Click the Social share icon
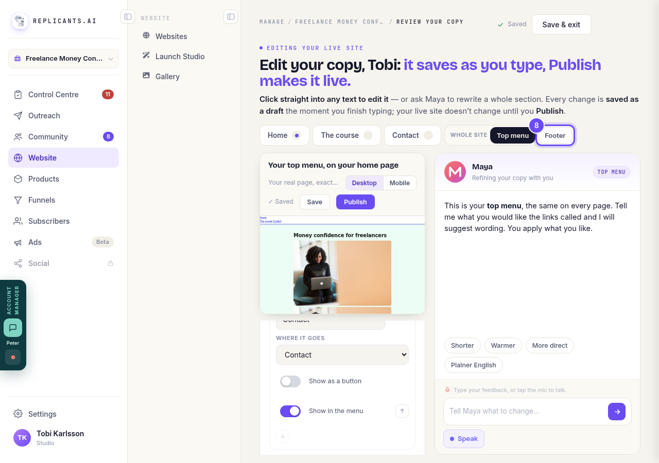 click(18, 263)
